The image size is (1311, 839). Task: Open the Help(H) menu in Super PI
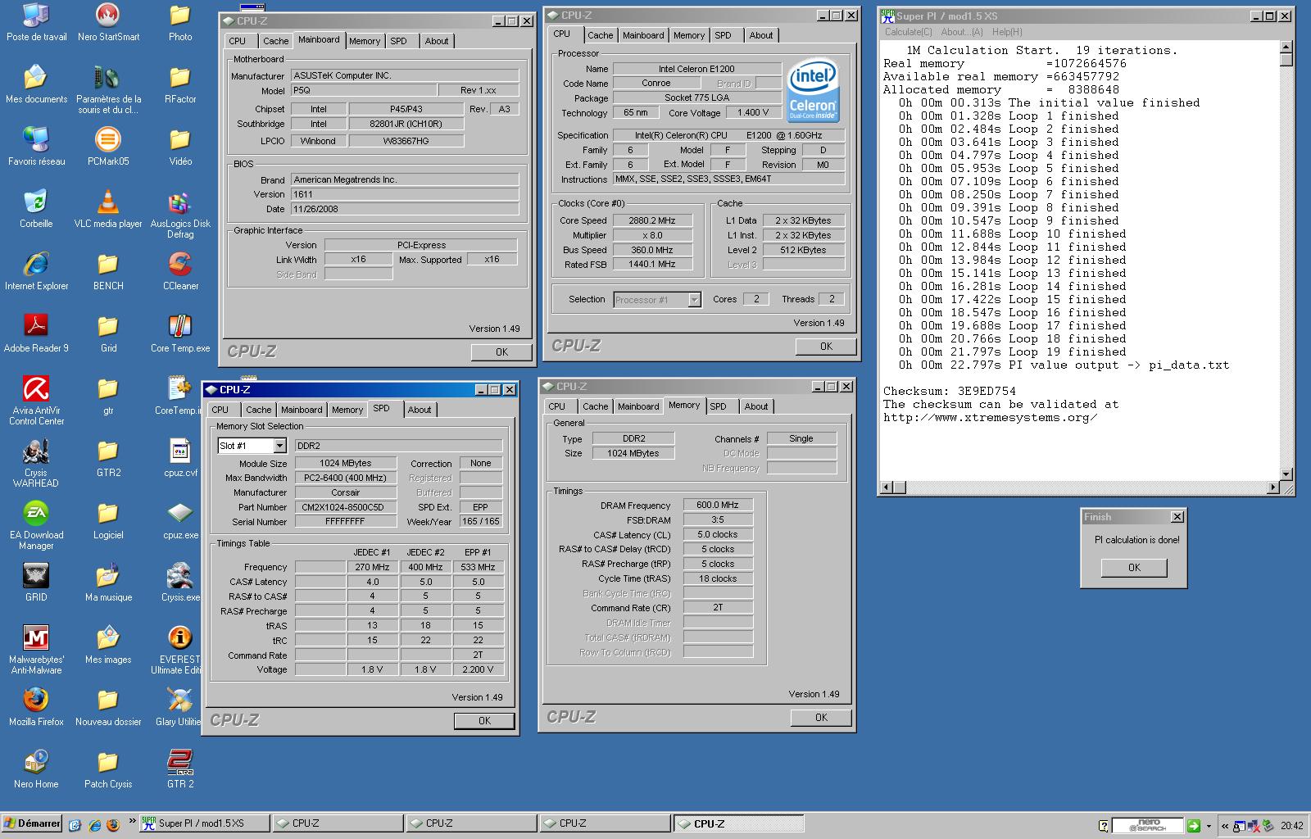click(x=1007, y=32)
